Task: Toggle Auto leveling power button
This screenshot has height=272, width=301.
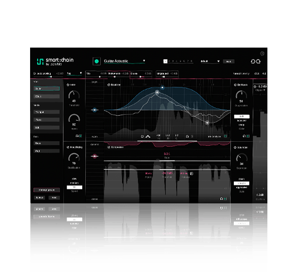Action: pos(35,74)
